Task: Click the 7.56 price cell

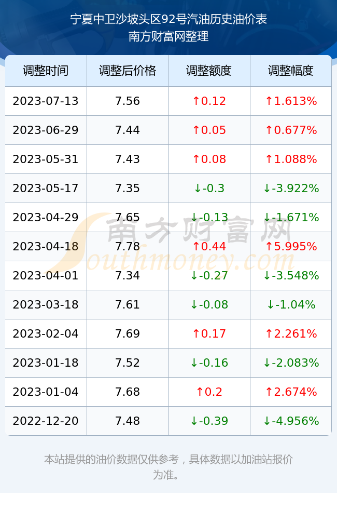Action: tap(128, 101)
